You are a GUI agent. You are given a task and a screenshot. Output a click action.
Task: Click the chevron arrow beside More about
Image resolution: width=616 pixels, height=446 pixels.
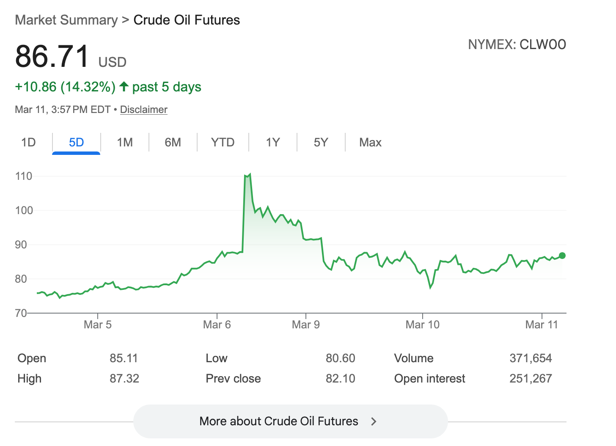pyautogui.click(x=374, y=421)
